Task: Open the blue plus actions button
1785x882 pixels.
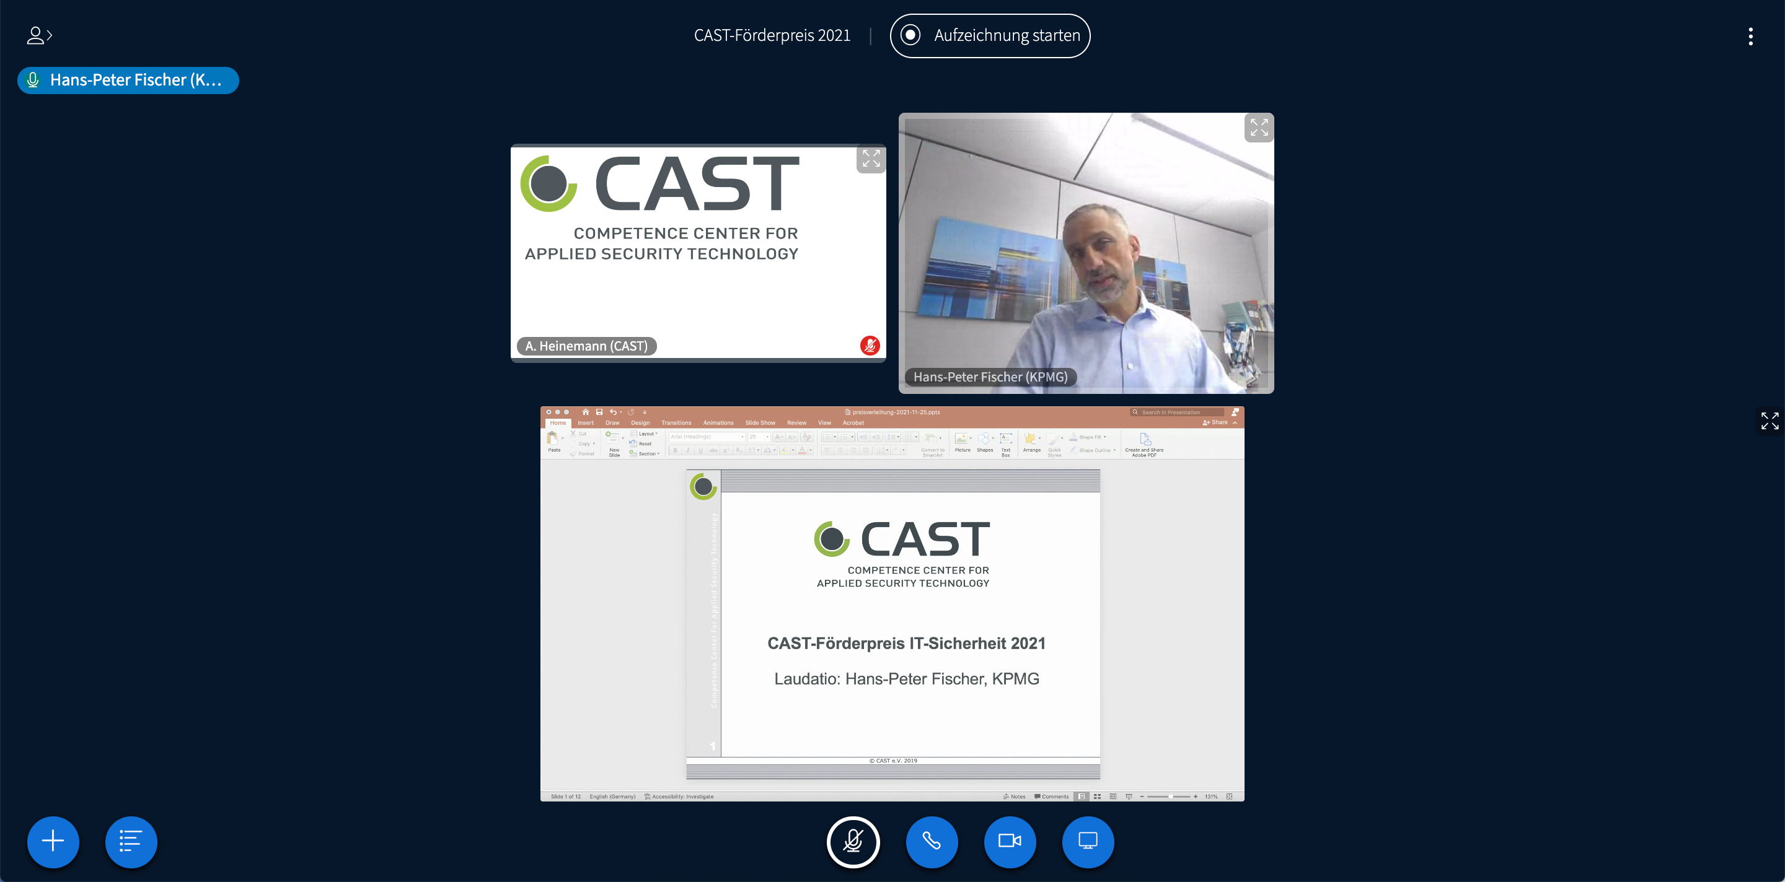Action: click(x=53, y=841)
